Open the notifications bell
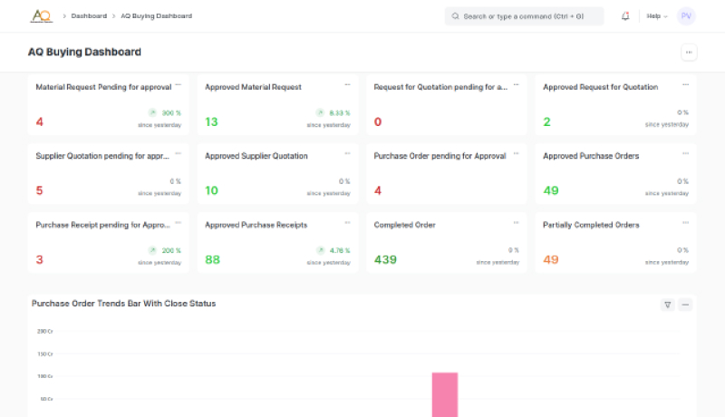725x417 pixels. (625, 16)
